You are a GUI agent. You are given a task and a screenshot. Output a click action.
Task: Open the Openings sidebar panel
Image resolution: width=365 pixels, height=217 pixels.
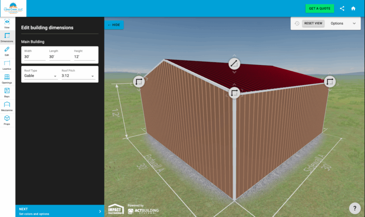pyautogui.click(x=7, y=79)
